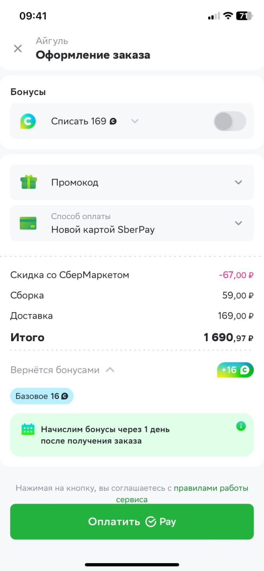Tap the Базовое 16 bonus chip
The image size is (264, 571).
coord(42,396)
